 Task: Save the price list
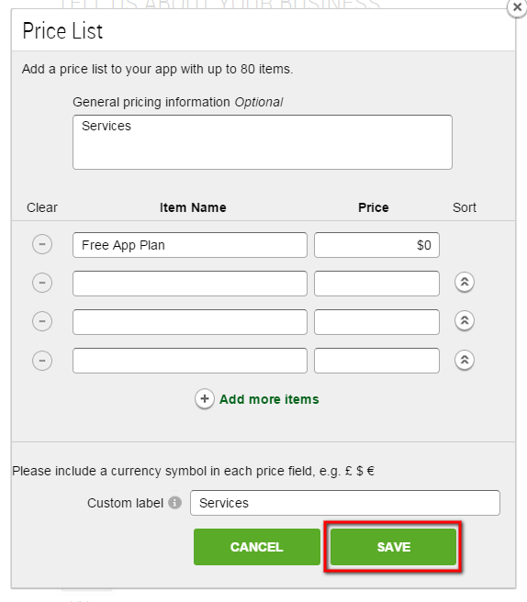[x=393, y=547]
